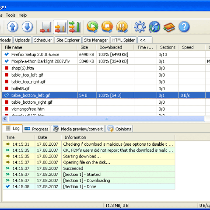This screenshot has width=210, height=210.
Task: Click the 3340 KB size cell
Action: (x=87, y=61)
